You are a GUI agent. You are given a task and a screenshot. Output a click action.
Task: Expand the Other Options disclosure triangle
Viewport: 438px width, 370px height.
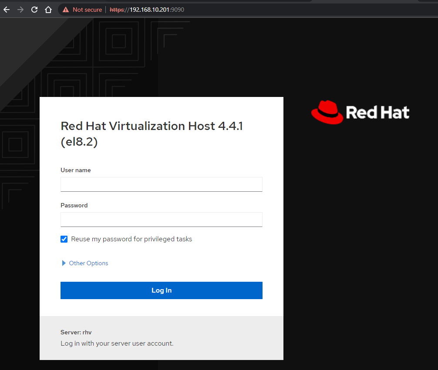[64, 263]
